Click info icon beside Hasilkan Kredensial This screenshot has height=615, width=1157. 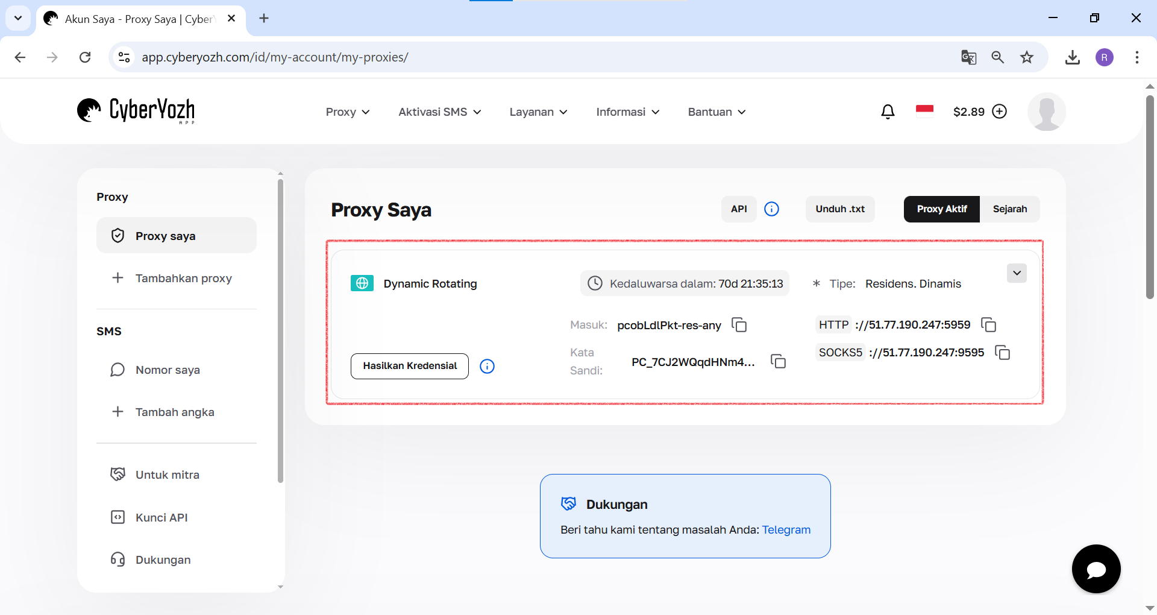tap(487, 366)
